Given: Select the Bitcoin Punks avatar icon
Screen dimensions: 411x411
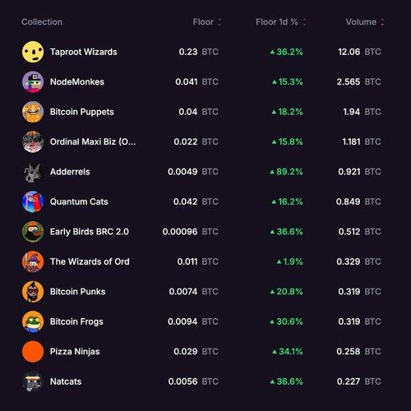Looking at the screenshot, I should tap(33, 292).
